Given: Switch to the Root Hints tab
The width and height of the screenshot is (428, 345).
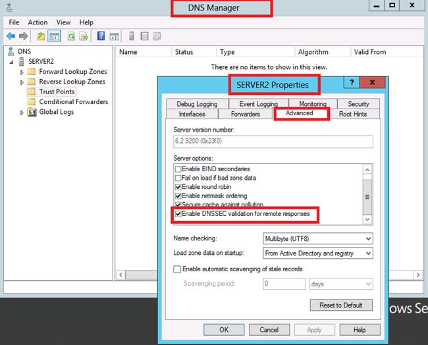Looking at the screenshot, I should coord(353,114).
